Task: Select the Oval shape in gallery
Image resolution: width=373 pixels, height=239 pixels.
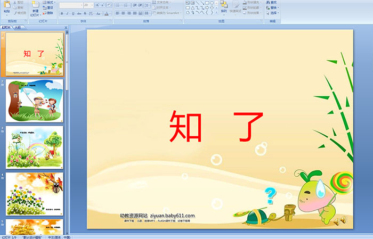Action: pos(212,3)
